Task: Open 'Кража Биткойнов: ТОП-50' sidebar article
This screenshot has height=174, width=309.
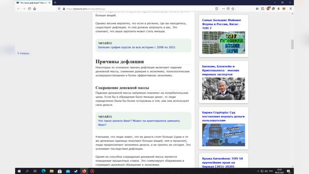Action: (223, 162)
